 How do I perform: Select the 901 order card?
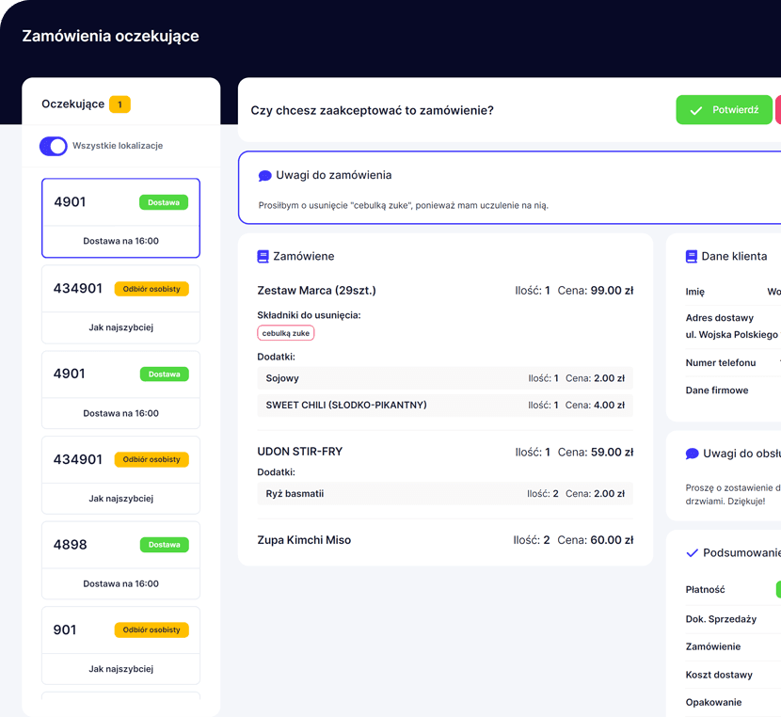(121, 645)
